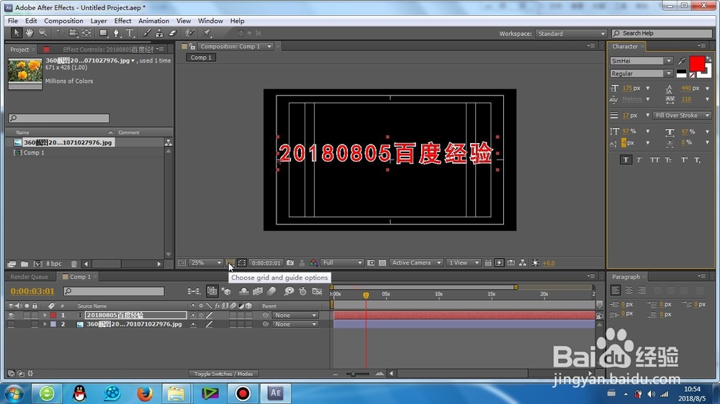
Task: Select the Pan Behind tool
Action: [x=86, y=33]
